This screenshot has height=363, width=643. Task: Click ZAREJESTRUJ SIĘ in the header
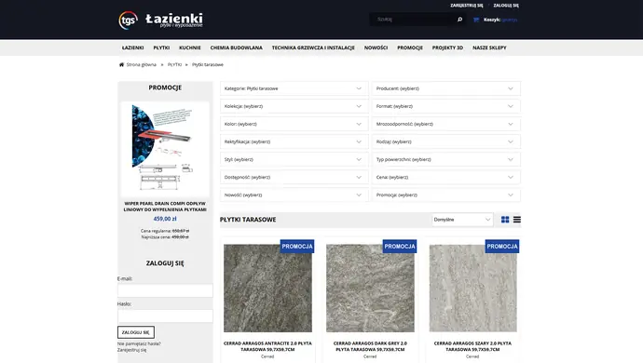tap(467, 6)
